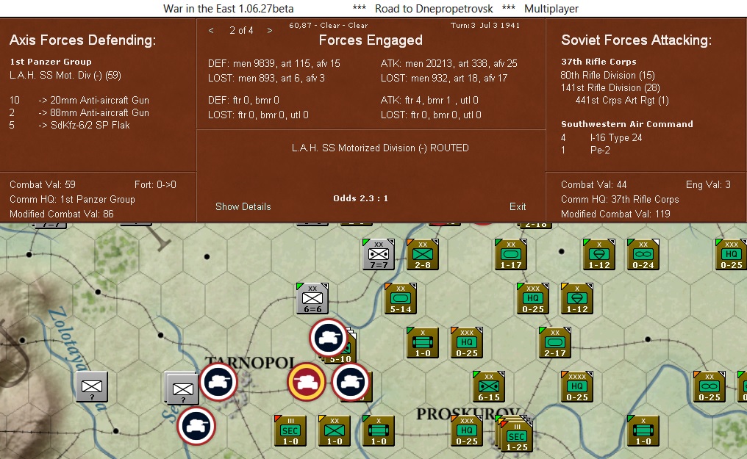Select the 6-15 rifle division counter
This screenshot has width=747, height=459.
(x=489, y=387)
